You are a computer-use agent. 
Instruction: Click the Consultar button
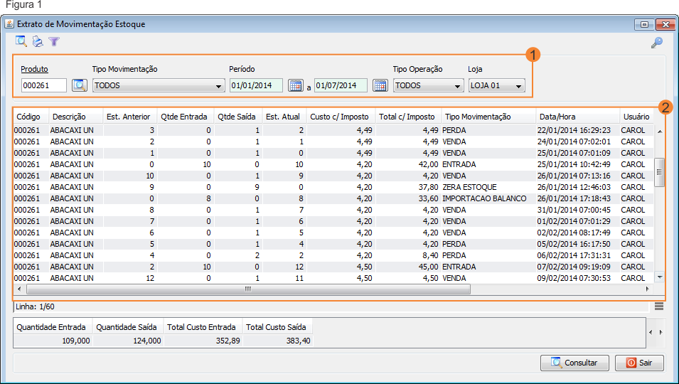point(574,363)
